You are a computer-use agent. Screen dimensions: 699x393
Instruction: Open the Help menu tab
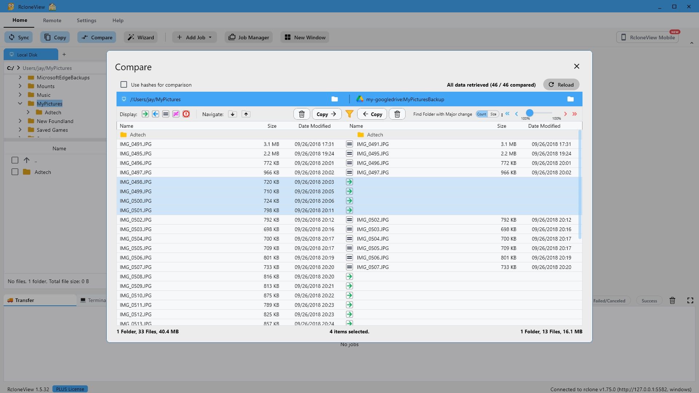coord(118,20)
